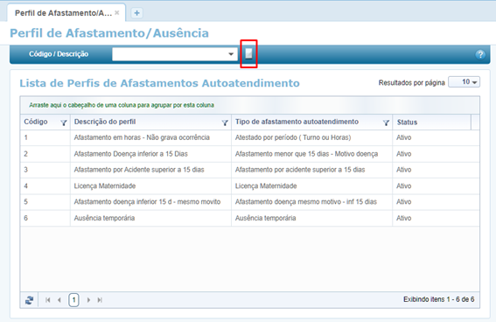The image size is (496, 322).
Task: Open Resultados por página dropdown
Action: [464, 82]
